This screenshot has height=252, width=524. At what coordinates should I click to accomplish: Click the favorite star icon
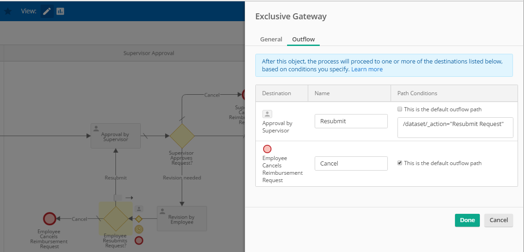pos(8,11)
